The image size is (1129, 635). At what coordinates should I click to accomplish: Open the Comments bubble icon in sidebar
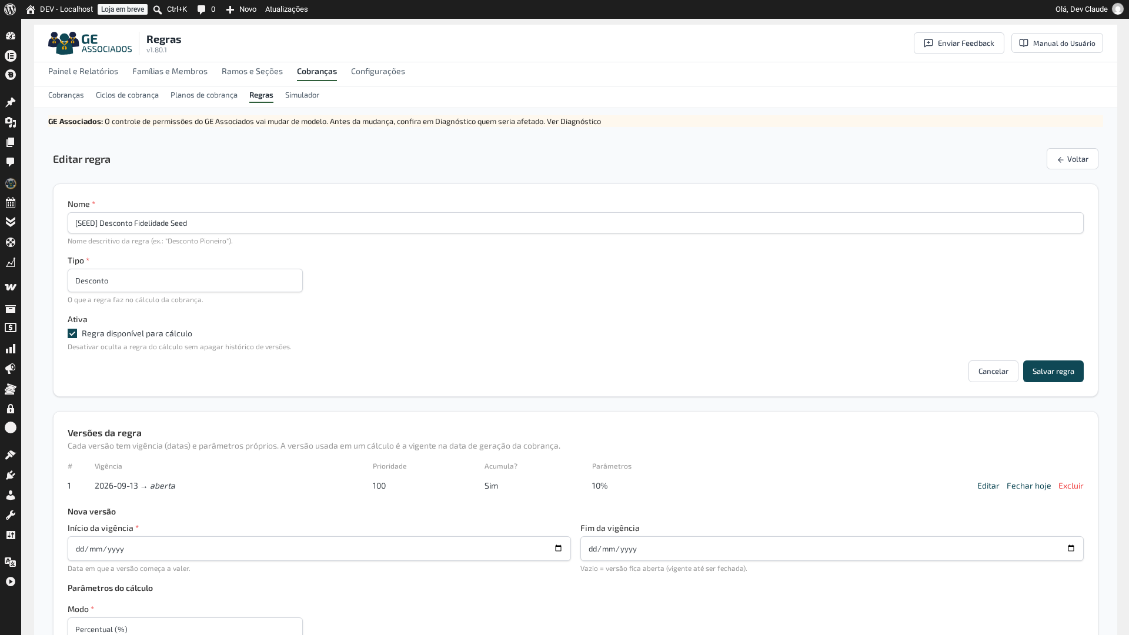click(x=11, y=162)
